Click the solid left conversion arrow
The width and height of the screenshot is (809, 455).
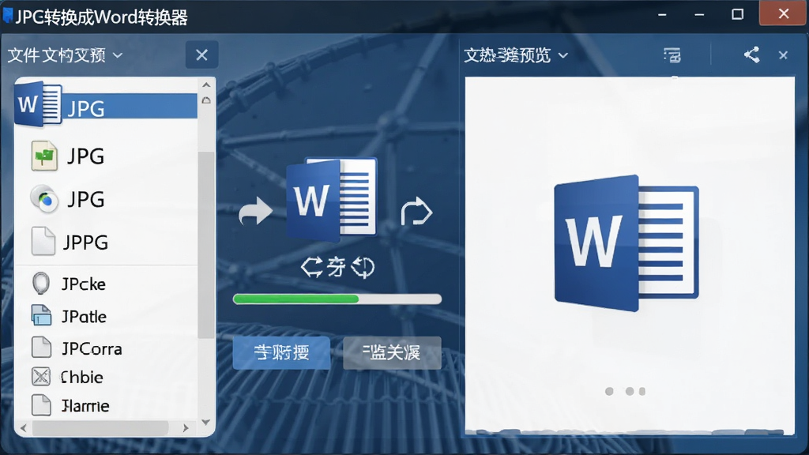[255, 212]
